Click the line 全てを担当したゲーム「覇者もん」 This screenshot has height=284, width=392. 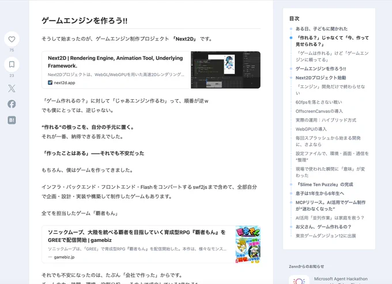click(x=80, y=213)
